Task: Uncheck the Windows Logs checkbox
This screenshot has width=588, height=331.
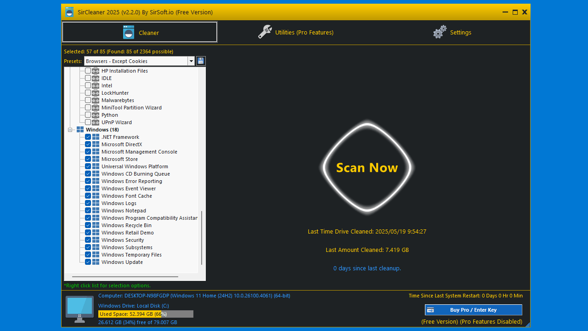Action: tap(88, 203)
